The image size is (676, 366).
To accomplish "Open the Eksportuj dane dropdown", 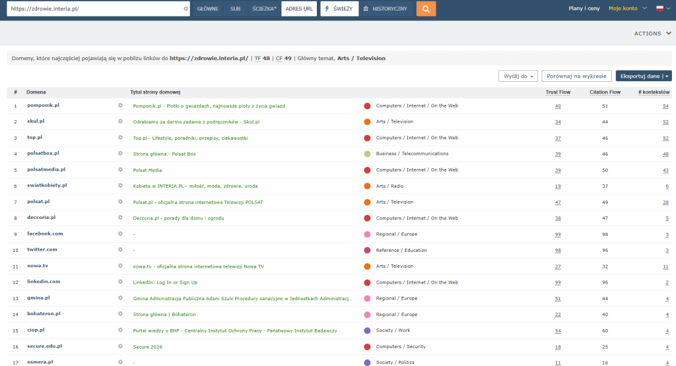I will point(644,76).
